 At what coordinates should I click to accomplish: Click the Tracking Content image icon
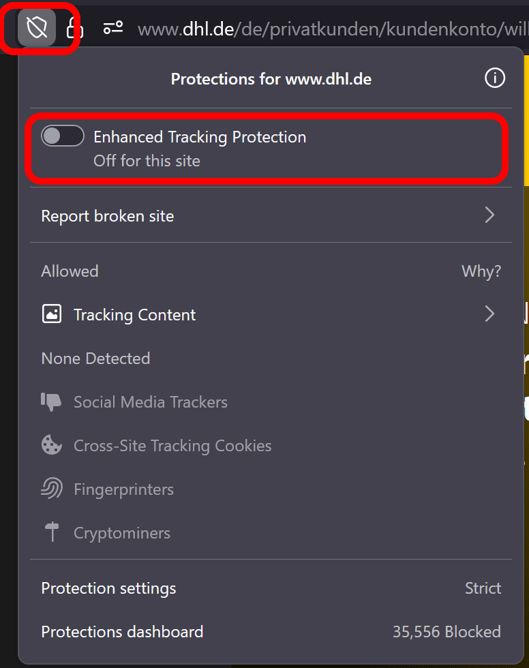[x=52, y=314]
